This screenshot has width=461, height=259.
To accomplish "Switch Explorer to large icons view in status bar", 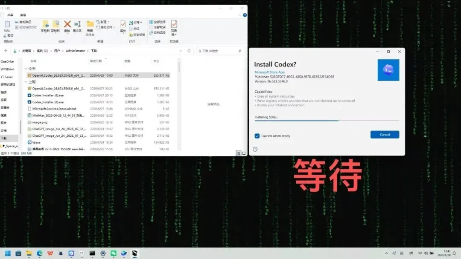I will point(244,153).
